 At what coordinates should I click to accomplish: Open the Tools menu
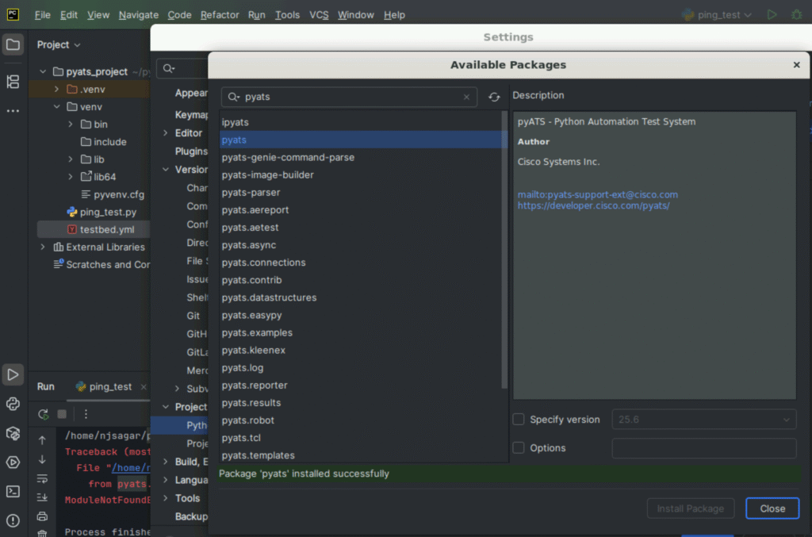[x=287, y=14]
